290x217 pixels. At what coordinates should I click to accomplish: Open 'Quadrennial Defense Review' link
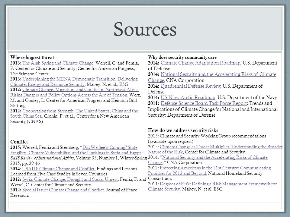[x=191, y=86]
